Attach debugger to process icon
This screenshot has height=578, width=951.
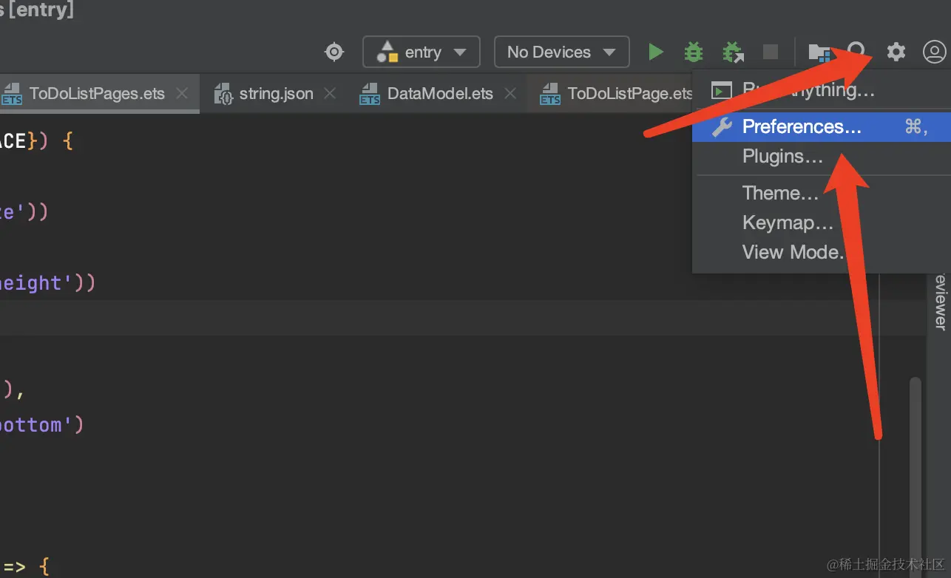pyautogui.click(x=733, y=52)
